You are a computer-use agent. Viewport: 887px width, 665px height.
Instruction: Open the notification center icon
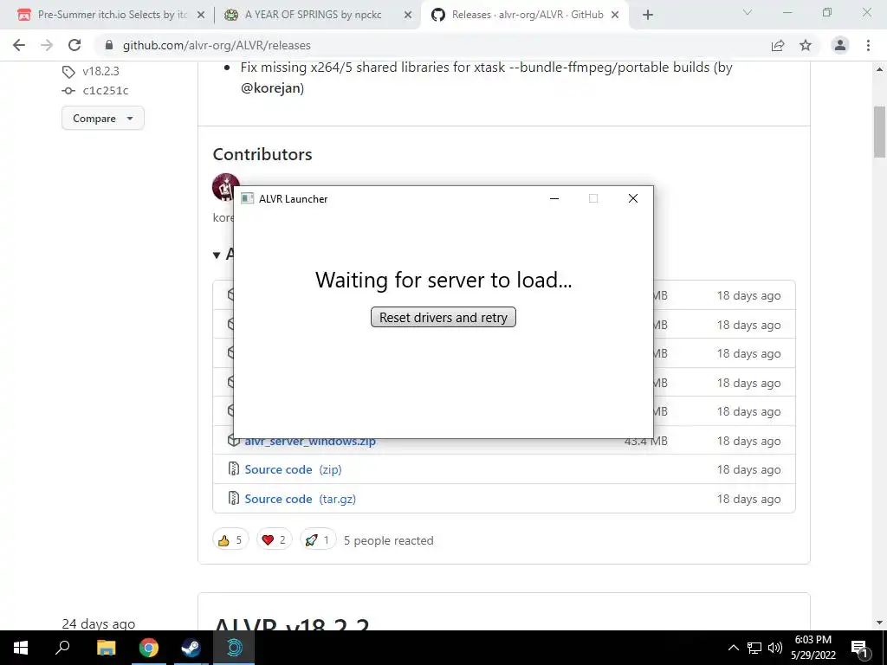coord(860,648)
